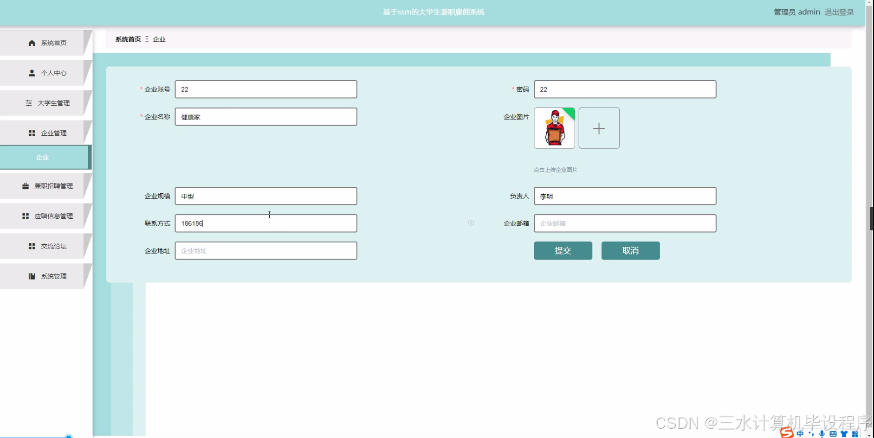Toggle Chinese/English input with the 中 icon
The width and height of the screenshot is (874, 438).
[x=800, y=434]
